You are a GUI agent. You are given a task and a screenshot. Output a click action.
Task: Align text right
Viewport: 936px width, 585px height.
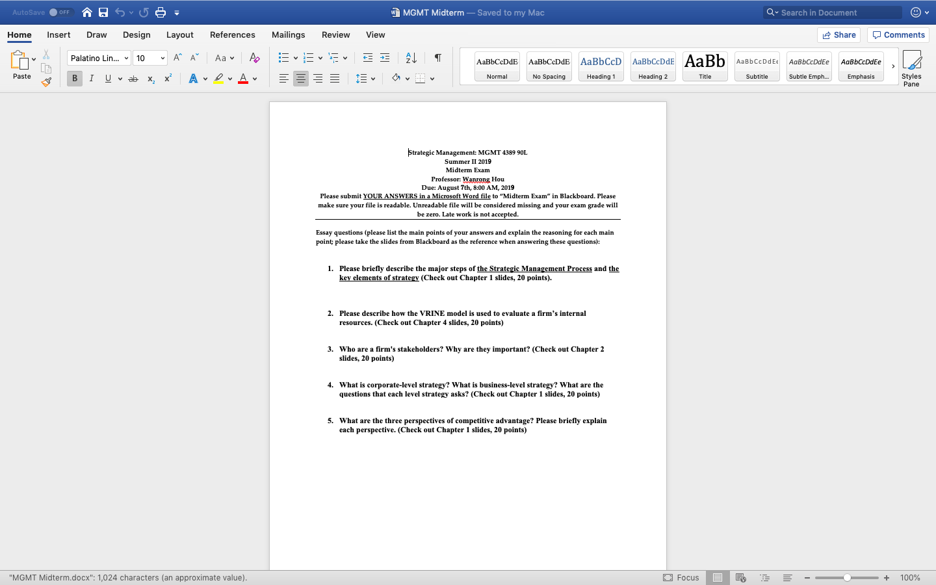click(318, 79)
